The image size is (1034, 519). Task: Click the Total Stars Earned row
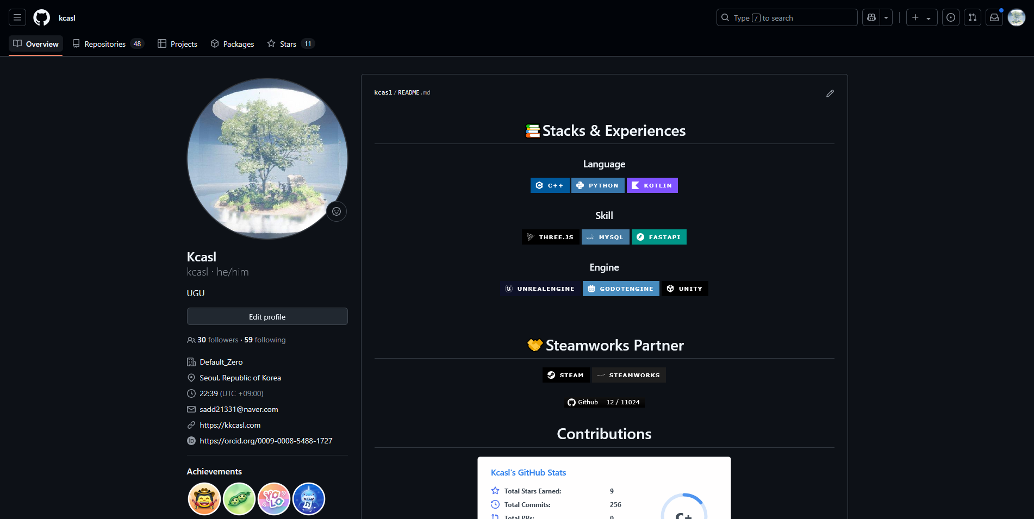pos(552,491)
